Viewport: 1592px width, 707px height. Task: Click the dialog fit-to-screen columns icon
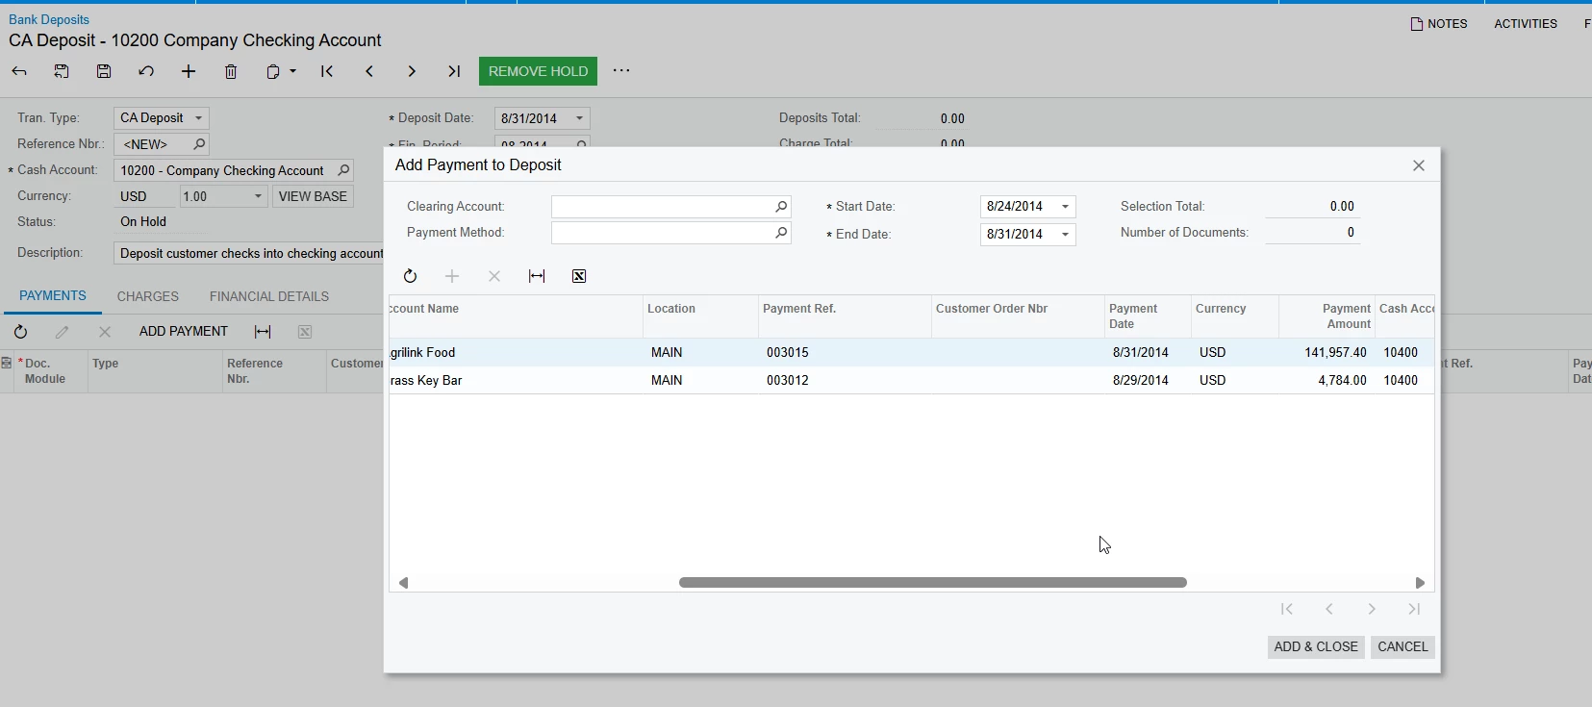tap(537, 277)
